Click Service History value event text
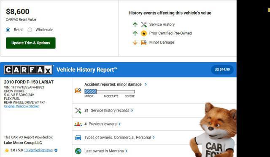Image resolution: width=270 pixels, height=157 pixels. coord(162,24)
